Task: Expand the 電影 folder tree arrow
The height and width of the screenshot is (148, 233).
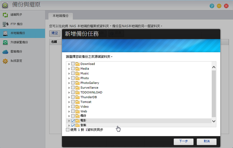Action: [69, 121]
